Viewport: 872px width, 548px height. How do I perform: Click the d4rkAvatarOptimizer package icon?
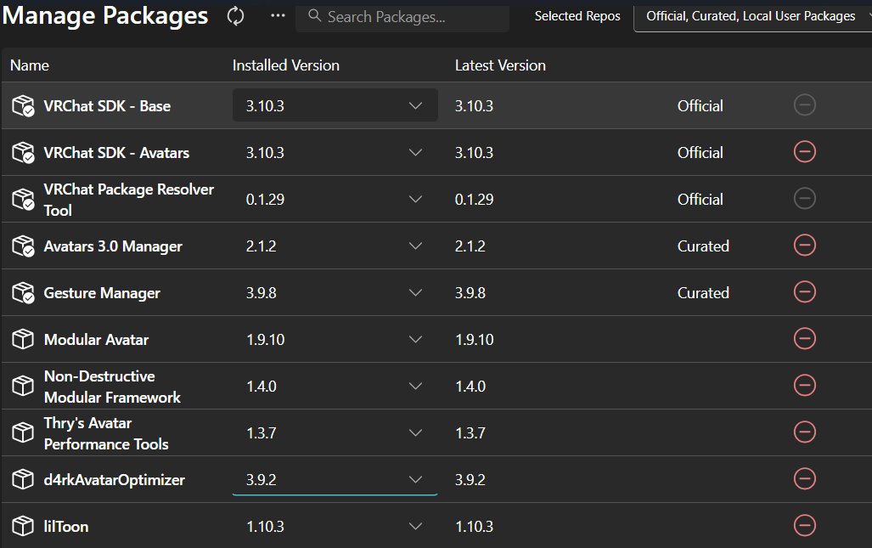tap(23, 479)
